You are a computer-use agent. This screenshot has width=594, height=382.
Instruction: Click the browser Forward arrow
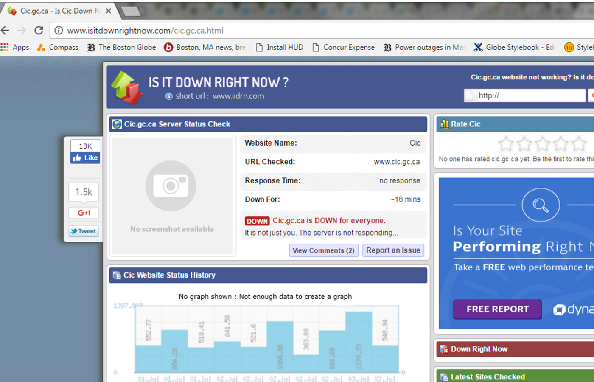[x=22, y=31]
